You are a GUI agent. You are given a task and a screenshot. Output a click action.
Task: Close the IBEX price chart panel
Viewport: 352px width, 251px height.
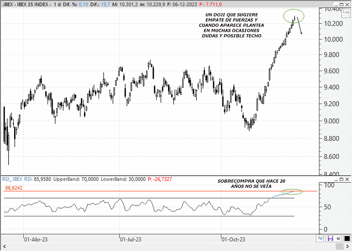tap(347, 5)
